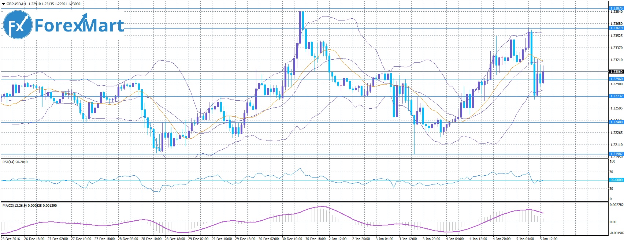Click the 1.23840 price scale value

point(617,12)
